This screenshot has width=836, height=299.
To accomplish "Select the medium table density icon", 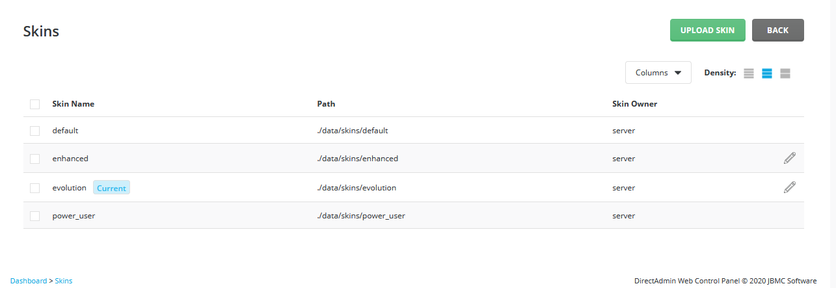I will point(767,73).
